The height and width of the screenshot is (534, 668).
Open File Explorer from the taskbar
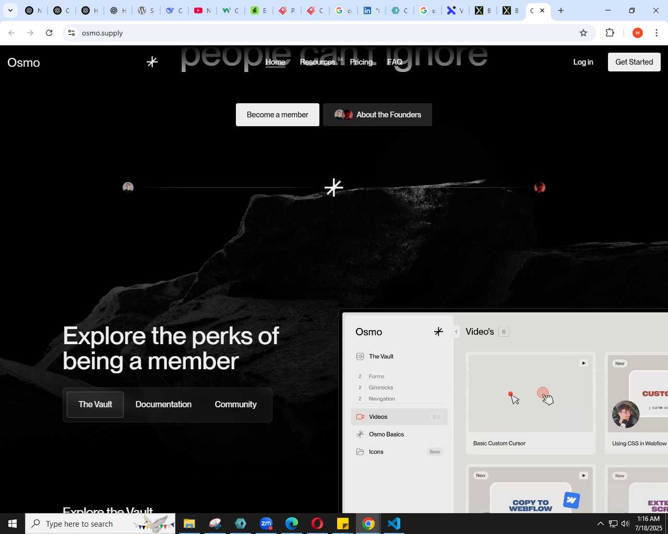pos(189,524)
